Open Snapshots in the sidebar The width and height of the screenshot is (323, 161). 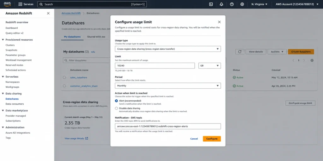click(11, 50)
